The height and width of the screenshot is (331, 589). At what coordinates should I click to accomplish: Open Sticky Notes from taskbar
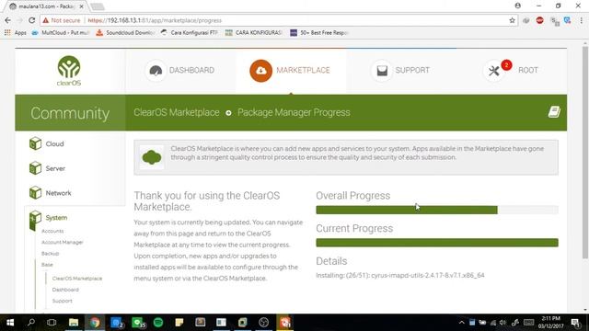tap(179, 323)
